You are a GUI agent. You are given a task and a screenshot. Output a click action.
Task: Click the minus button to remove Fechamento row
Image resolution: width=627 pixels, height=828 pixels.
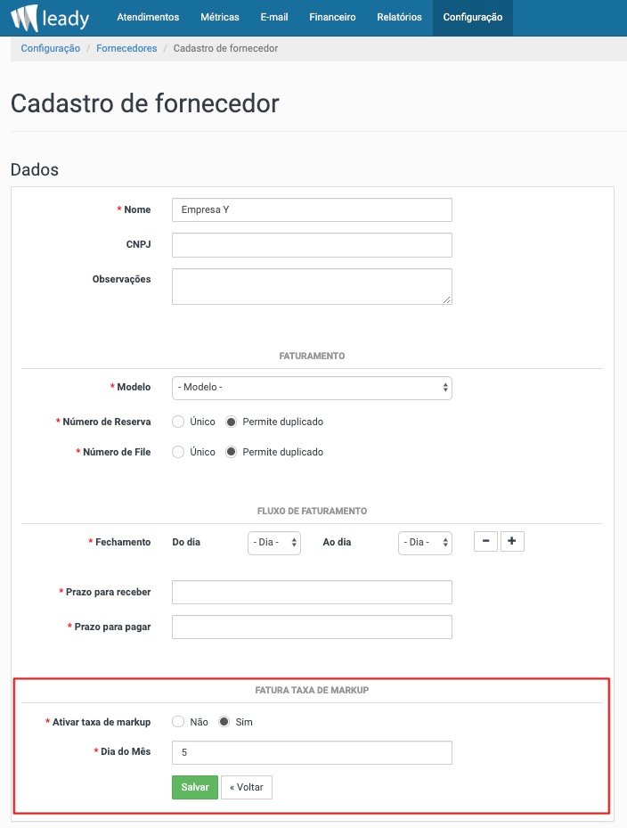(485, 541)
